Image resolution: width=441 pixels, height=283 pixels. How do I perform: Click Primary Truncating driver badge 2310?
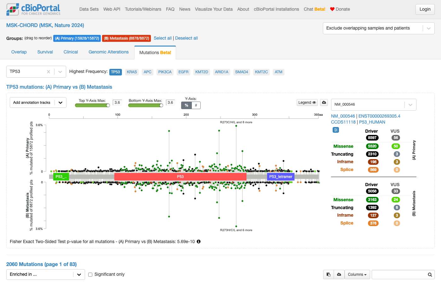click(x=372, y=154)
